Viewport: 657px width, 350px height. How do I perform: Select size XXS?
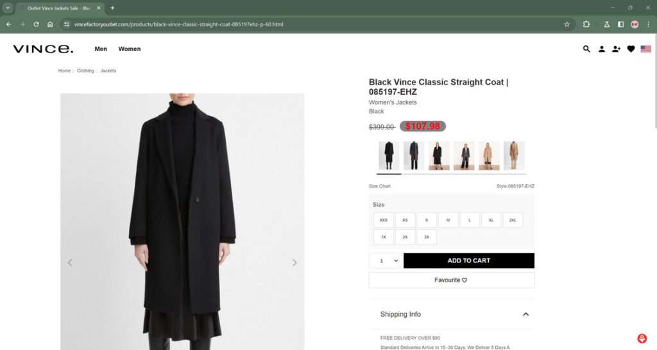click(384, 220)
